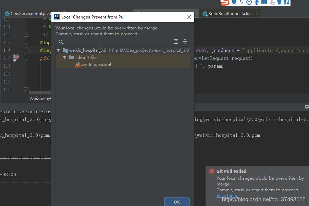The image size is (309, 206).
Task: Click the red error icon in Git Pull Failed
Action: tap(212, 171)
